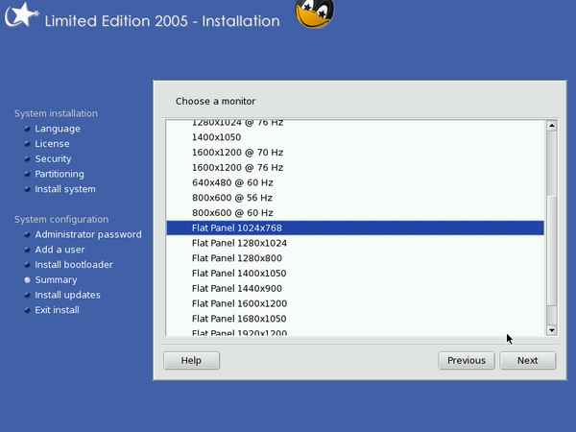Click the Install updates step

pyautogui.click(x=67, y=295)
